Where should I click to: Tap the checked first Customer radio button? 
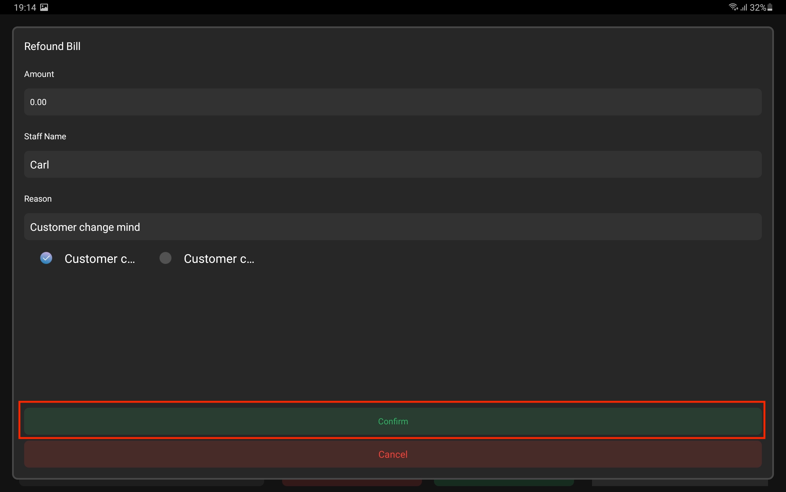pos(46,258)
